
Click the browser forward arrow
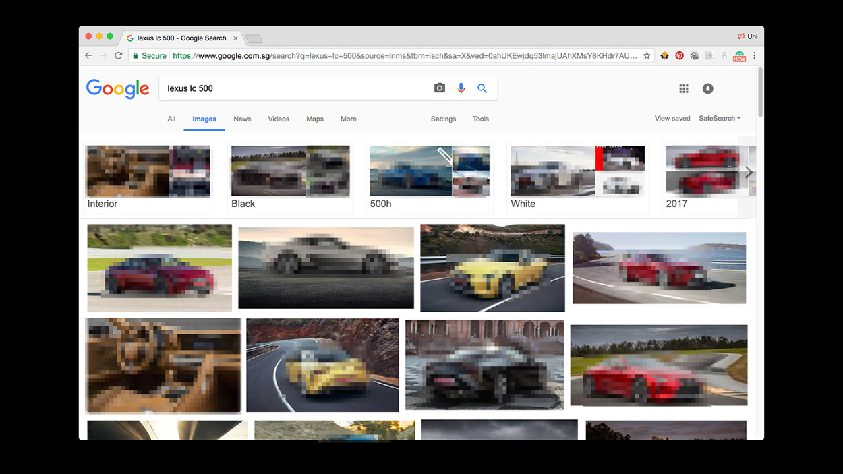click(x=103, y=55)
